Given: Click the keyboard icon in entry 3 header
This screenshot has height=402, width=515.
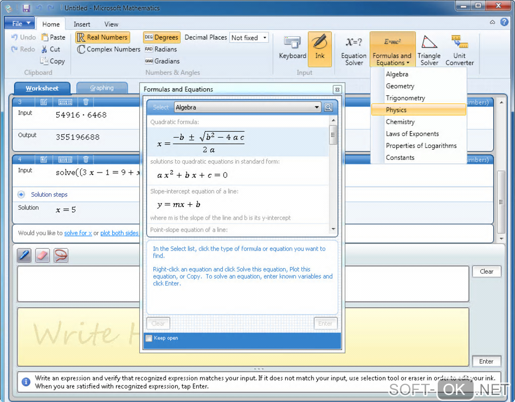Looking at the screenshot, I should click(x=65, y=102).
